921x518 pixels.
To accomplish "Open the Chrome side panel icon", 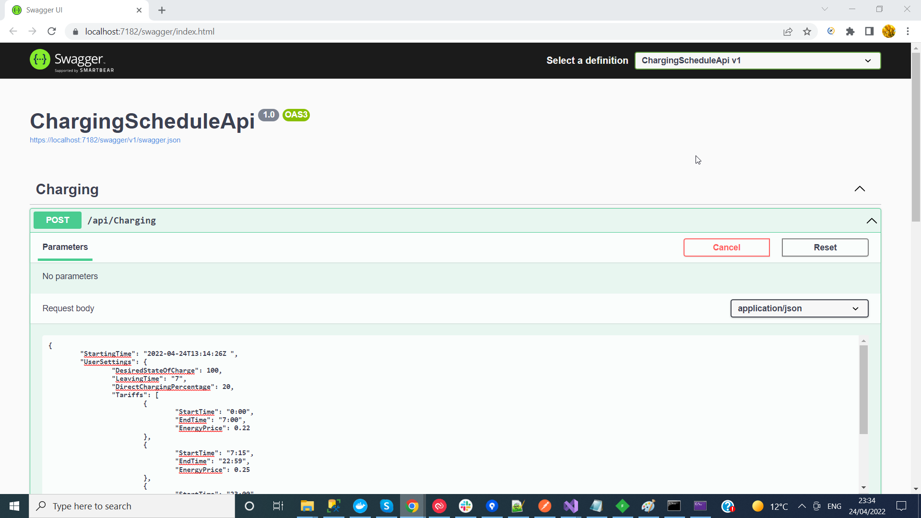I will coord(869,32).
